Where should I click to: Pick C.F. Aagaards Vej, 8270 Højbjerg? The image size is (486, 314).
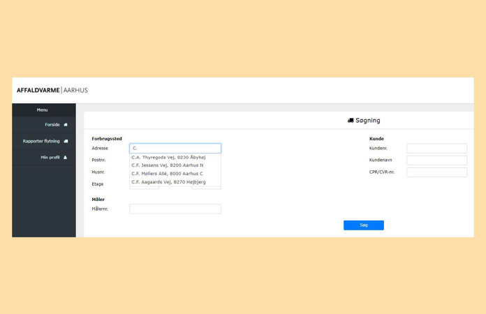(x=175, y=182)
